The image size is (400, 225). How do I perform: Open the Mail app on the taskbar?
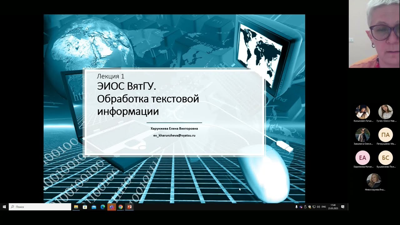94,207
